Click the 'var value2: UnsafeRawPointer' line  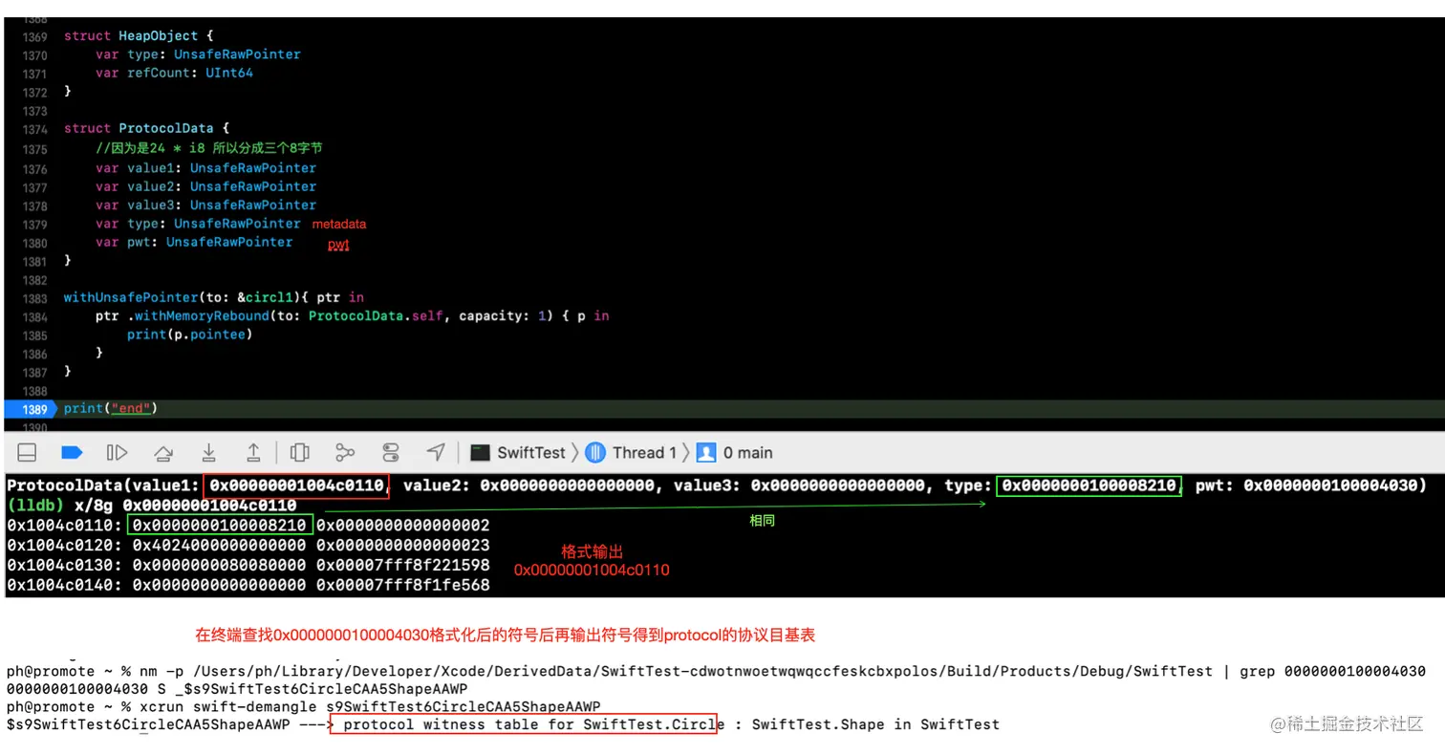[205, 186]
